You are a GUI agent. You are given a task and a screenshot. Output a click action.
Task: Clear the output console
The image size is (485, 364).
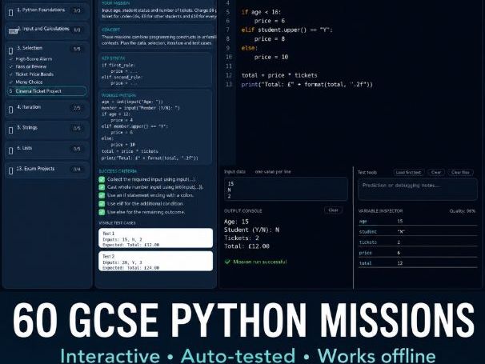click(333, 210)
